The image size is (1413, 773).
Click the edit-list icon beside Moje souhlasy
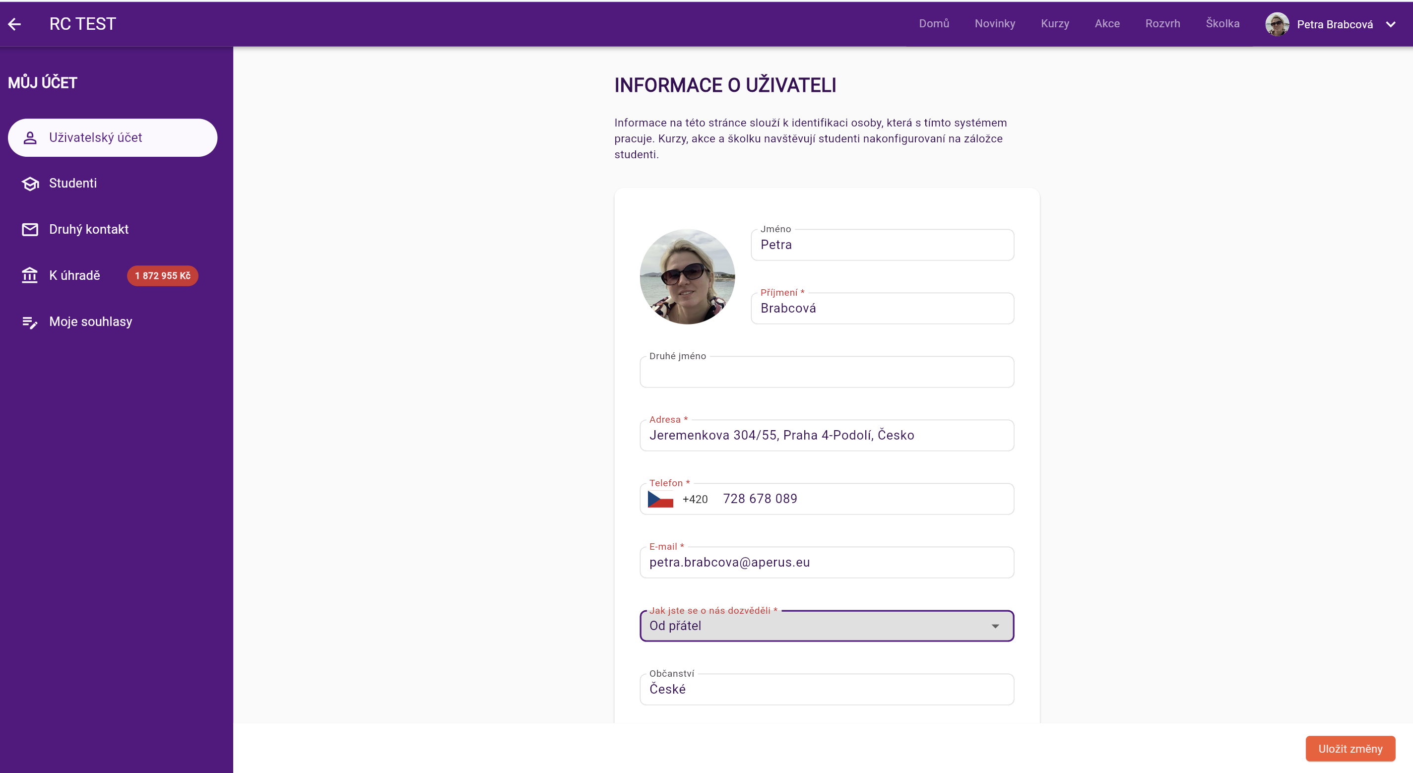click(x=30, y=322)
